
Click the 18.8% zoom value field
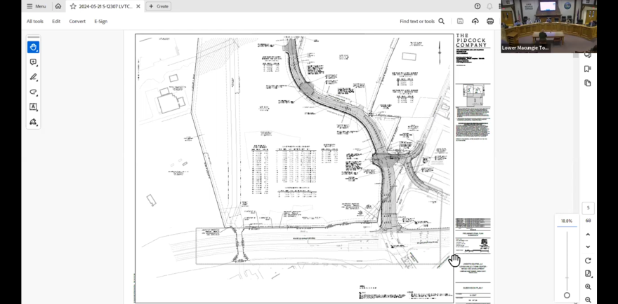tap(567, 221)
